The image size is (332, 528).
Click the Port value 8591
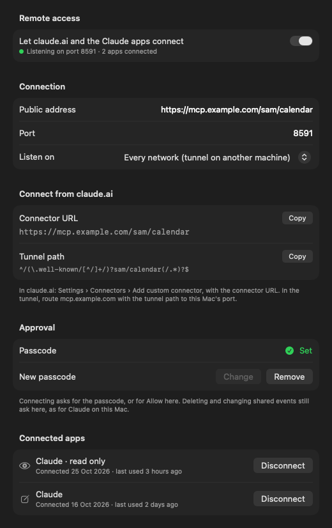pos(303,134)
